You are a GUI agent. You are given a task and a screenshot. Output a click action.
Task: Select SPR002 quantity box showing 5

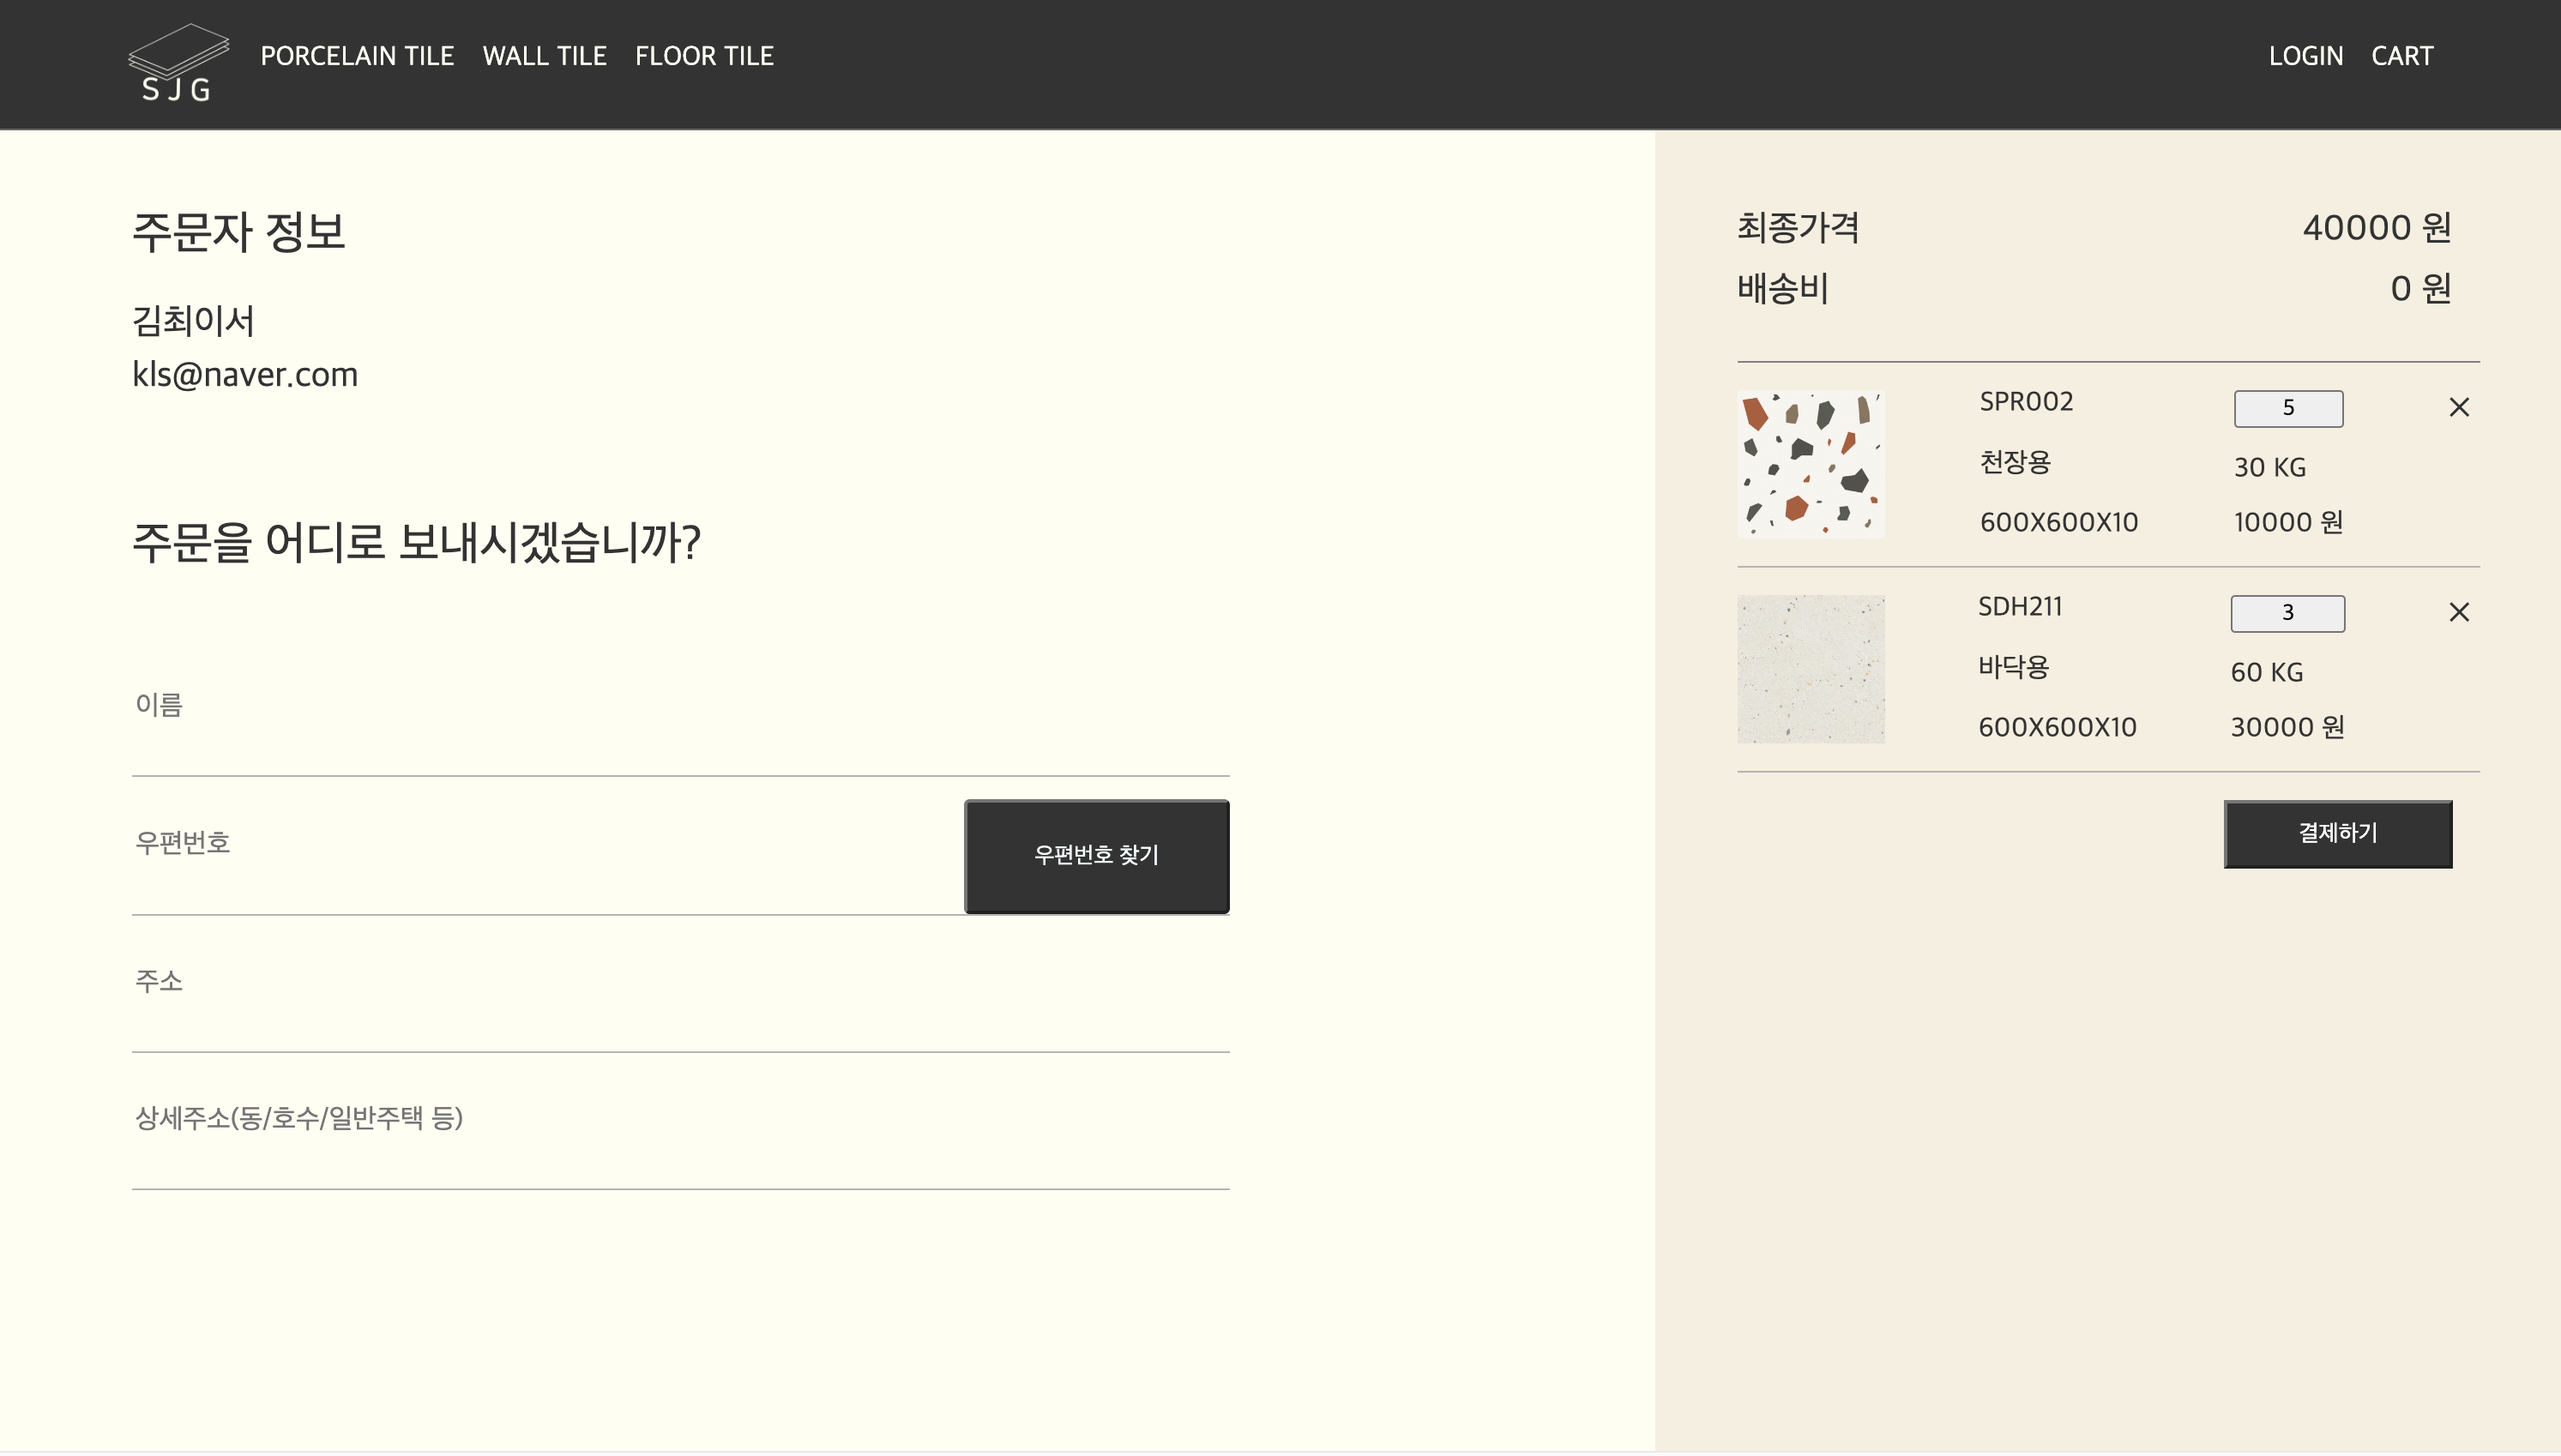[x=2288, y=408]
